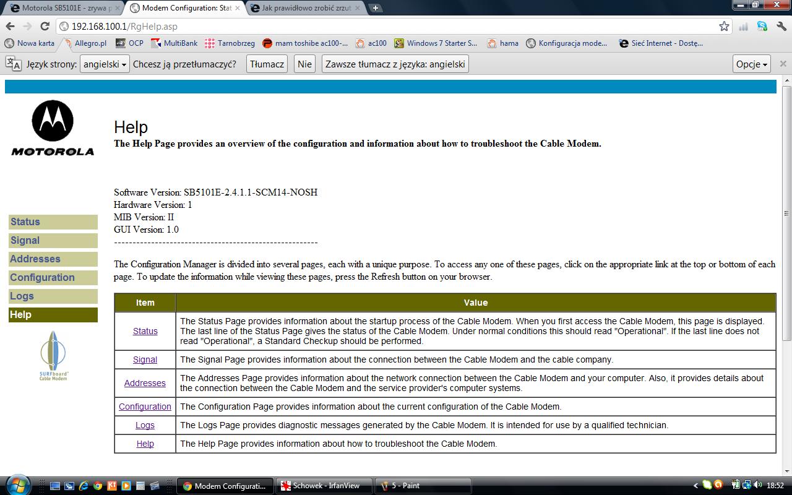
Task: Launch Internet Explorer from Quick Launch
Action: coord(83,486)
